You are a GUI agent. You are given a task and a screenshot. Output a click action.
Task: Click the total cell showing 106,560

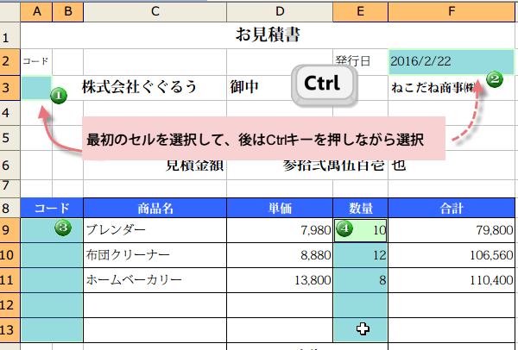[x=452, y=255]
